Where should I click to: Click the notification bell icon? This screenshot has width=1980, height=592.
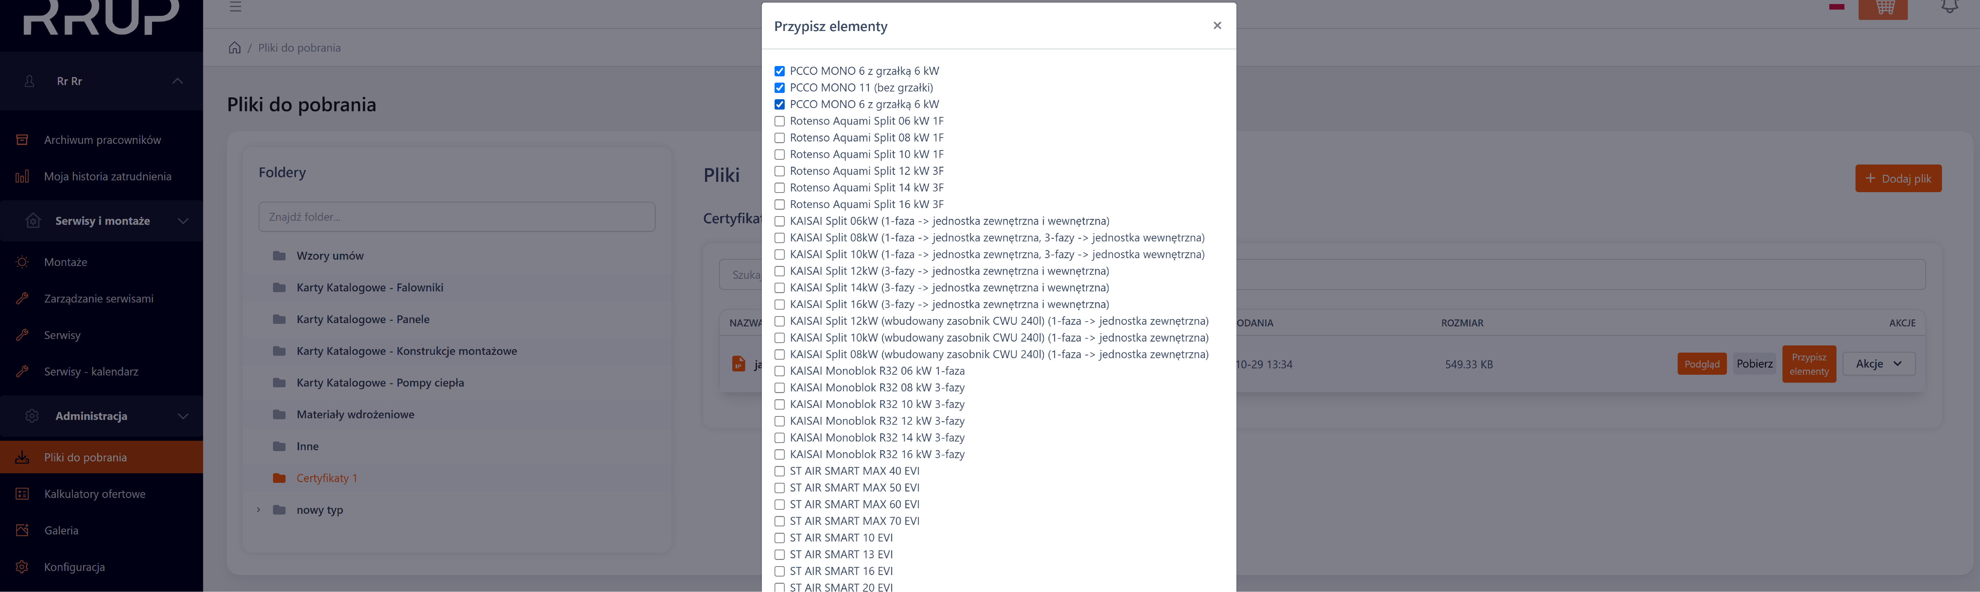[1949, 7]
